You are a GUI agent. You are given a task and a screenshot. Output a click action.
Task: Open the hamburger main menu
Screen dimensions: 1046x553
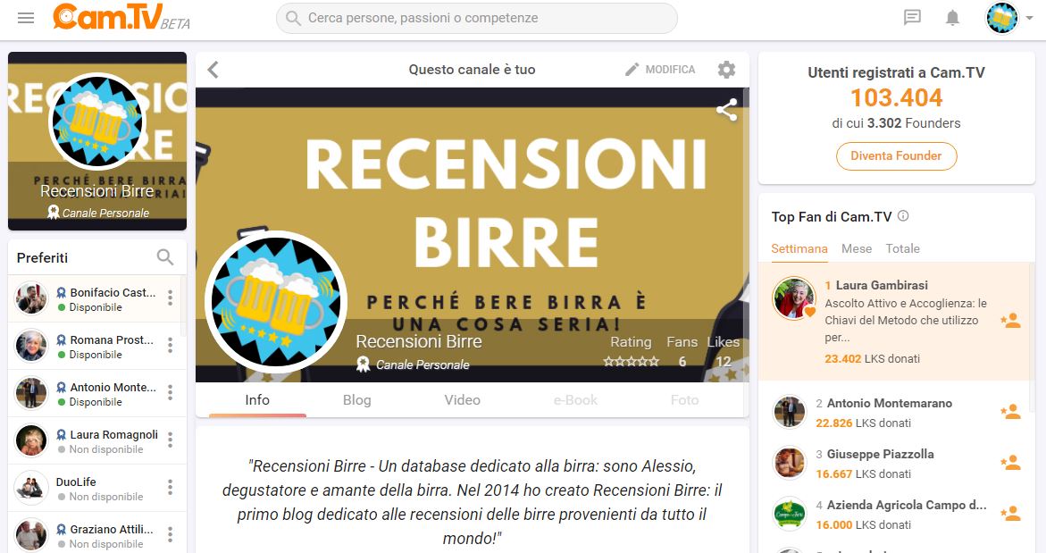pyautogui.click(x=26, y=18)
